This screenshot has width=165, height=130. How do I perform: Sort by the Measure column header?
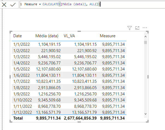[x=108, y=36]
